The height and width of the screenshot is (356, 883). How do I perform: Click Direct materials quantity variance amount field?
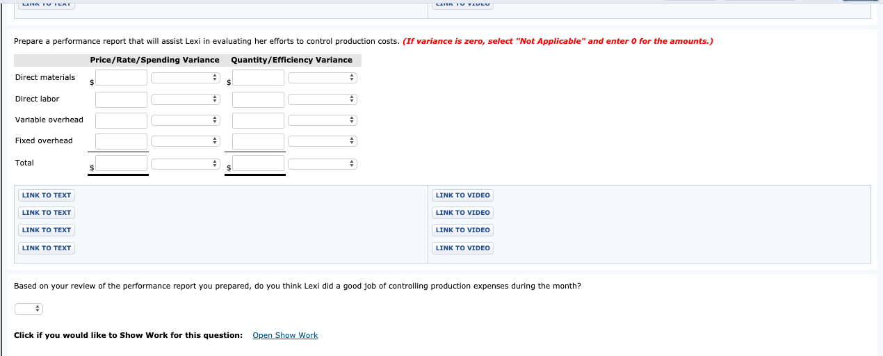pyautogui.click(x=259, y=77)
